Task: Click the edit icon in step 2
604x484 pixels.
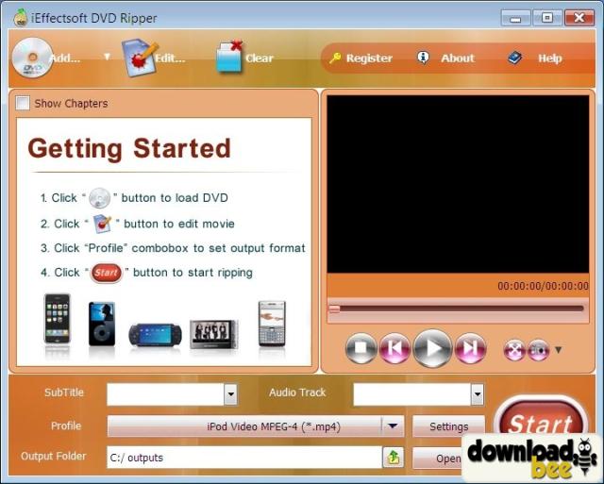Action: tap(103, 224)
